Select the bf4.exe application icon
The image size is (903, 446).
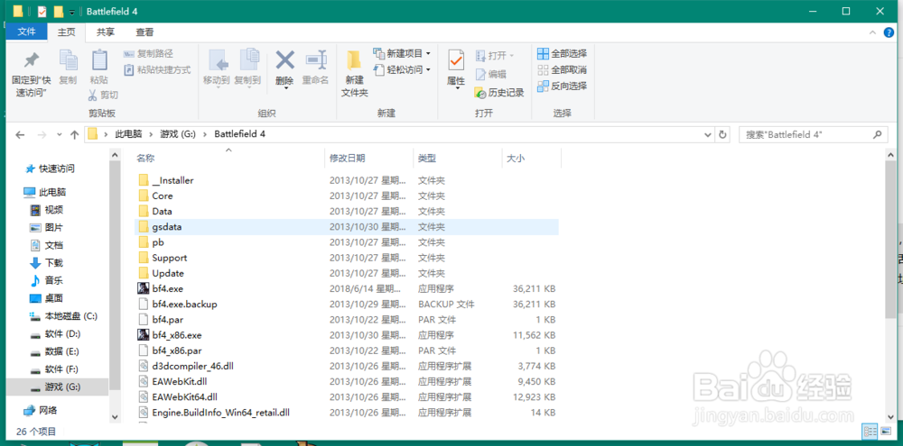point(144,288)
